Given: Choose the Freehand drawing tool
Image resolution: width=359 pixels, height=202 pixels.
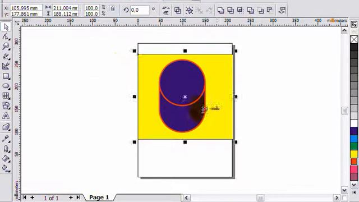Looking at the screenshot, I should [x=6, y=56].
